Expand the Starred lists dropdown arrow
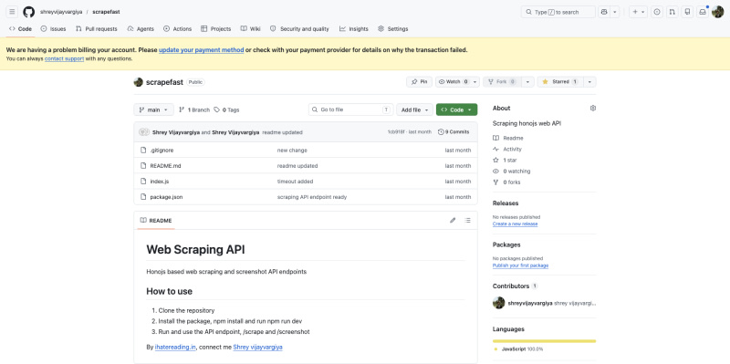This screenshot has width=730, height=364. pyautogui.click(x=589, y=82)
